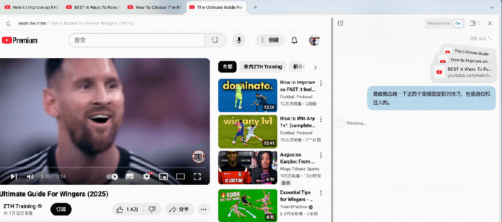Start a new chat in assistant panel
Image resolution: width=502 pixels, height=222 pixels.
(x=341, y=23)
